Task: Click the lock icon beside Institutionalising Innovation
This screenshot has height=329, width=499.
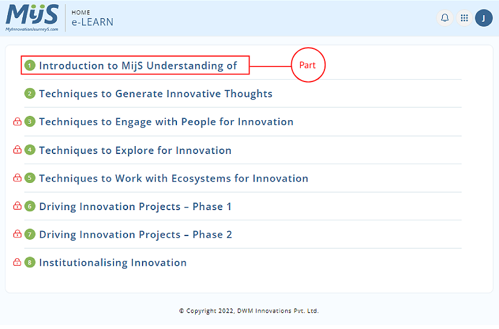Action: 17,262
